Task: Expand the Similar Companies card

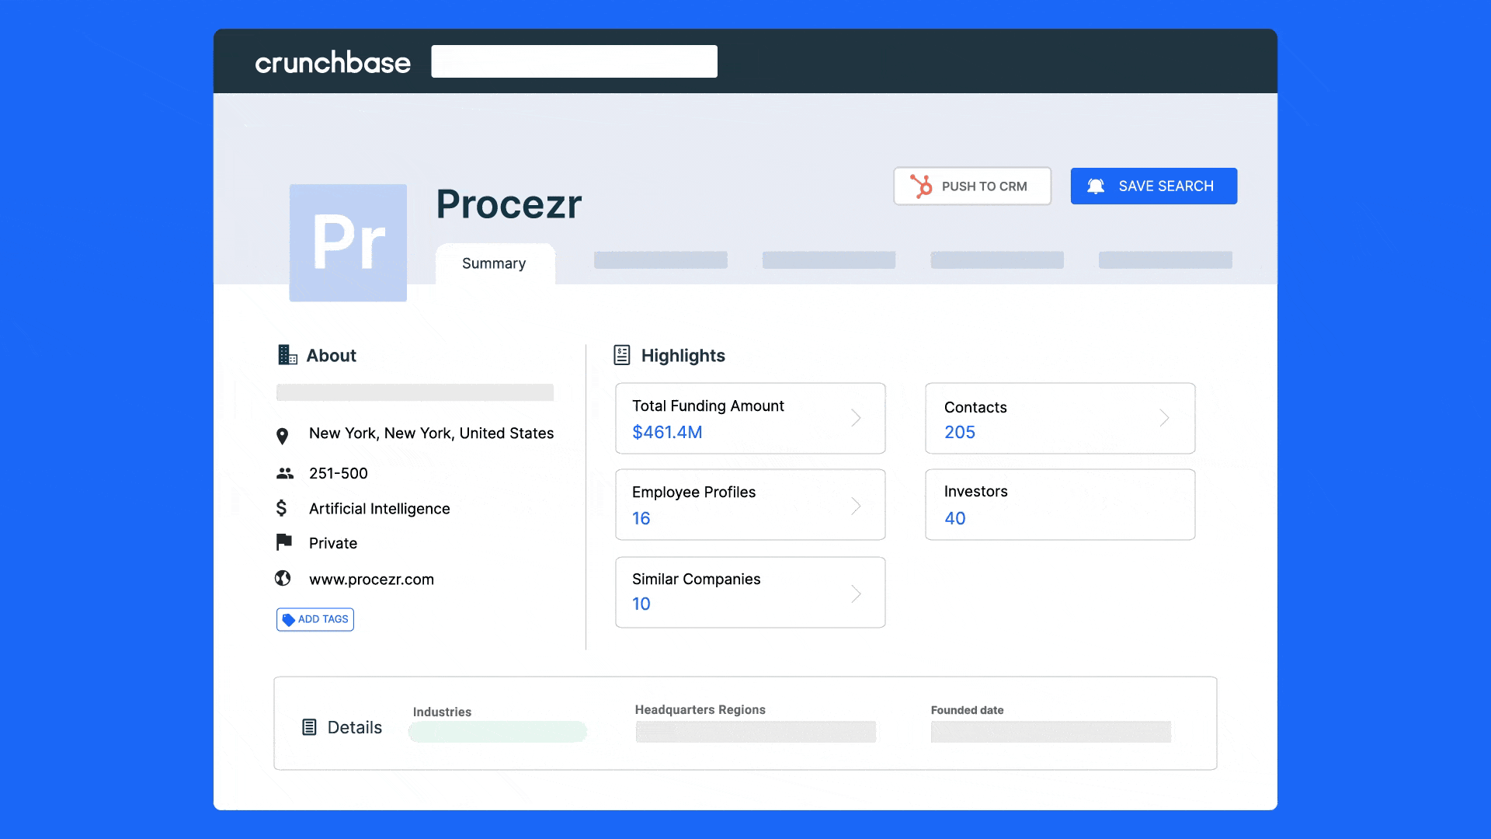Action: pyautogui.click(x=857, y=593)
